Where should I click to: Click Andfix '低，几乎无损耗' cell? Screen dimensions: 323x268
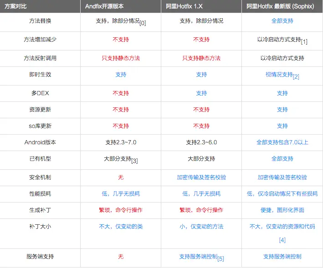121,193
